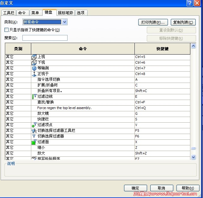The image size is (203, 198).
Task: Select the 放大 command row
Action: pos(98,153)
